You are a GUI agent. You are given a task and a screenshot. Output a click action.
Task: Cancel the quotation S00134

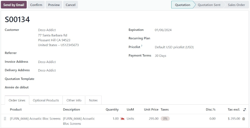[70, 5]
